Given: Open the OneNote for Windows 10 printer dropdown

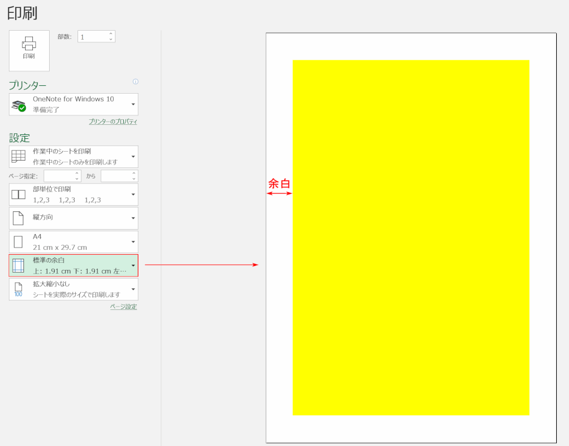Looking at the screenshot, I should tap(74, 104).
